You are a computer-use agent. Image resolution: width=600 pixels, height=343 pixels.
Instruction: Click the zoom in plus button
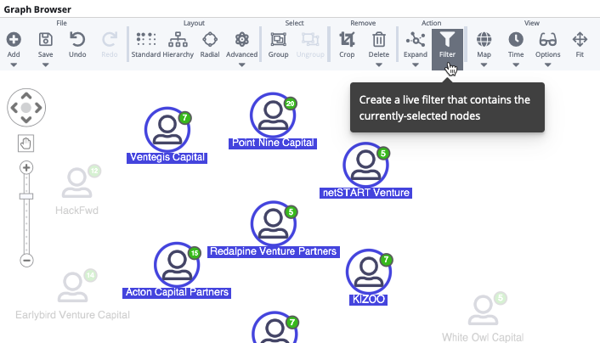point(26,167)
